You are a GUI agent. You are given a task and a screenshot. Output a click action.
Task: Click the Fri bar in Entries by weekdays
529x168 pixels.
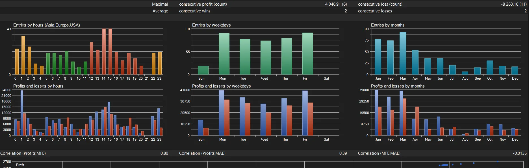308,54
